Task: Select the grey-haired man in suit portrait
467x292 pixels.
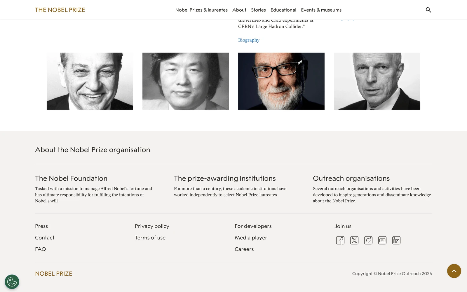Action: click(377, 81)
